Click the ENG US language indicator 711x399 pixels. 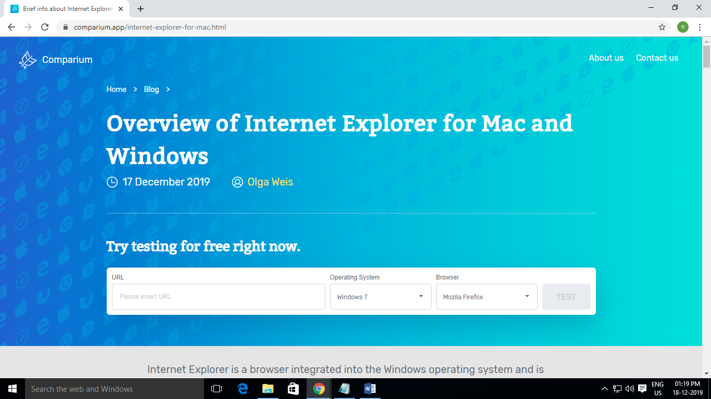[x=657, y=389]
